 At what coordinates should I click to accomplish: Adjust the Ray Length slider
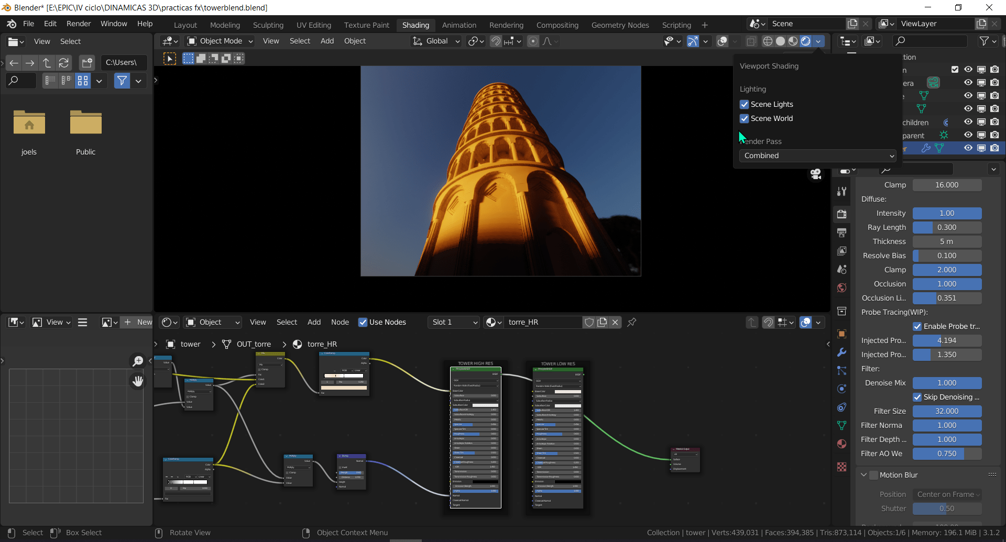click(x=947, y=227)
